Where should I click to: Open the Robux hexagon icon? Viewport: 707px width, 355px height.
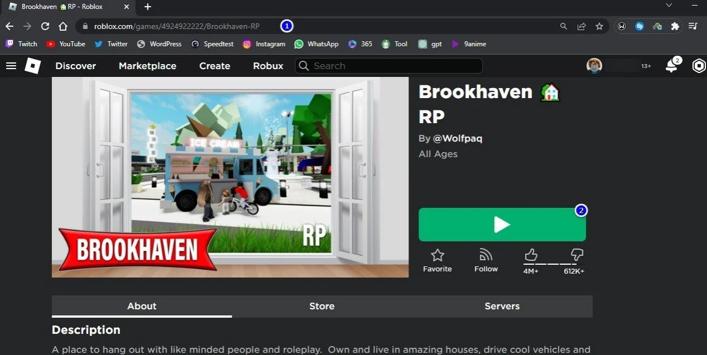699,66
